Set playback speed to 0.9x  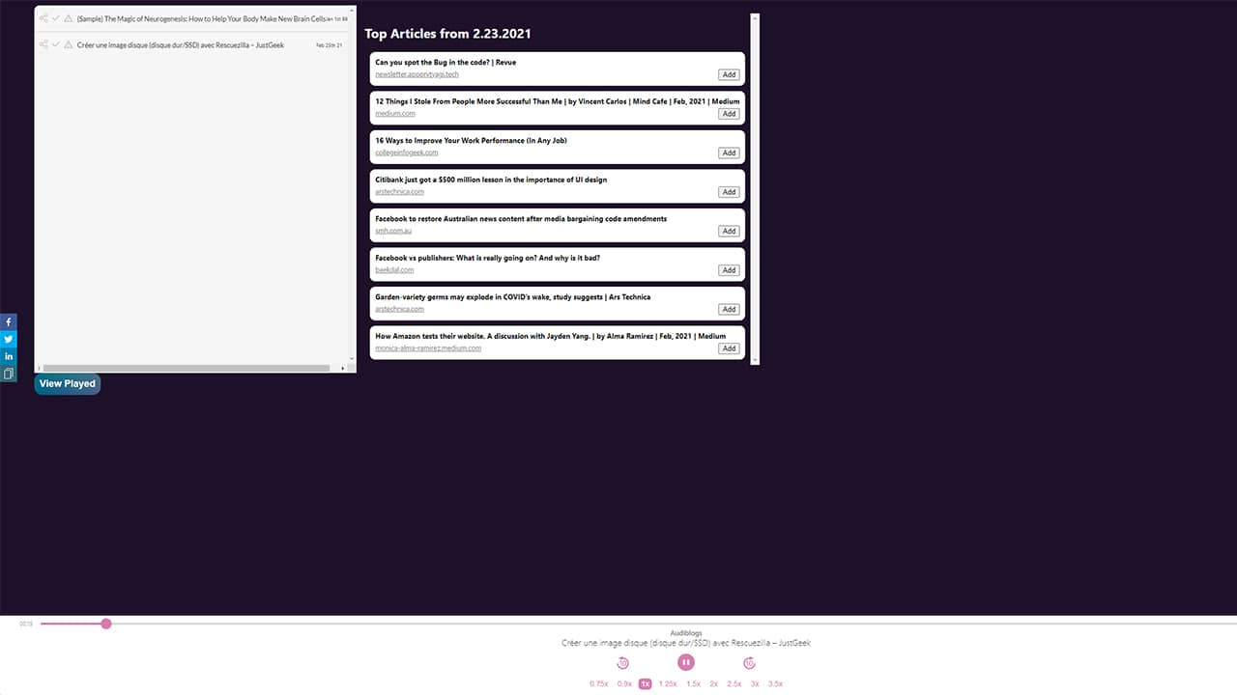tap(624, 683)
